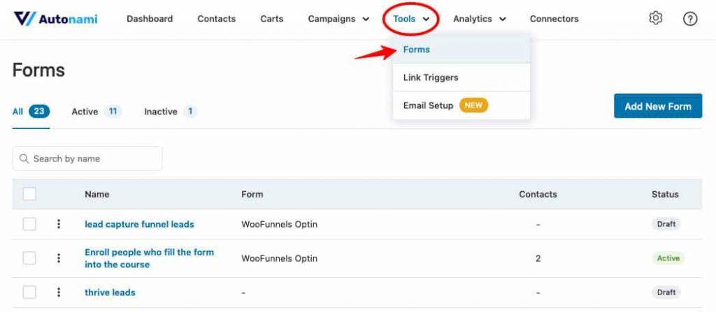The height and width of the screenshot is (312, 716).
Task: Click the search magnifier icon
Action: 24,158
